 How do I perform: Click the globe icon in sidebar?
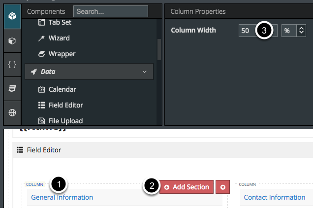pyautogui.click(x=12, y=113)
